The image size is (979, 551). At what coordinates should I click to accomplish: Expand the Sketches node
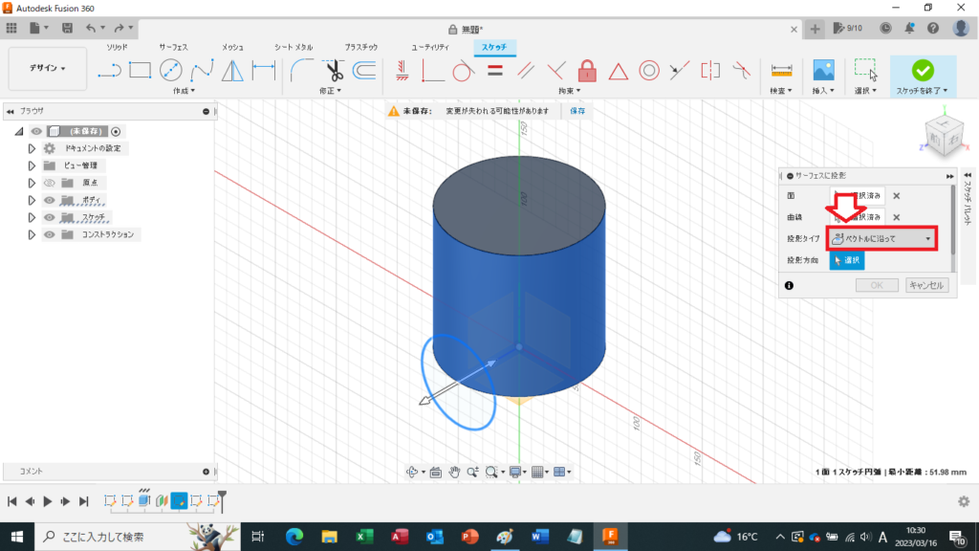32,217
